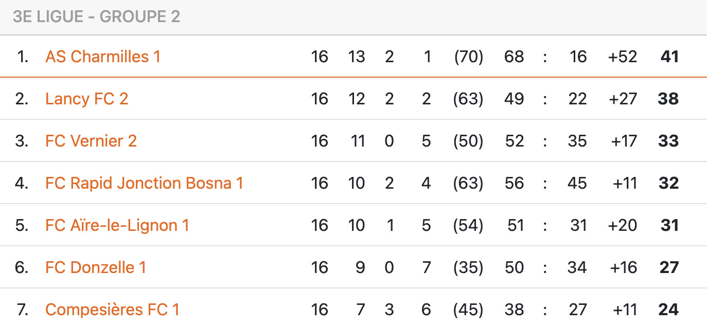Click the 3E LIGUE - GROUPE 2 header
This screenshot has width=707, height=326.
[x=96, y=17]
